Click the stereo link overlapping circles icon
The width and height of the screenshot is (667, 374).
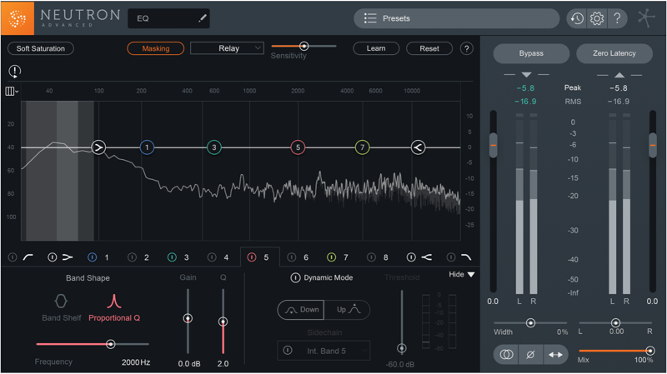click(506, 355)
